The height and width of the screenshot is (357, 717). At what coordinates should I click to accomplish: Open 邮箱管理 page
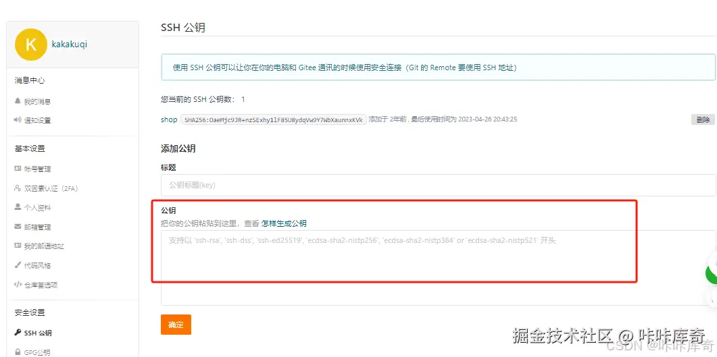(x=37, y=227)
